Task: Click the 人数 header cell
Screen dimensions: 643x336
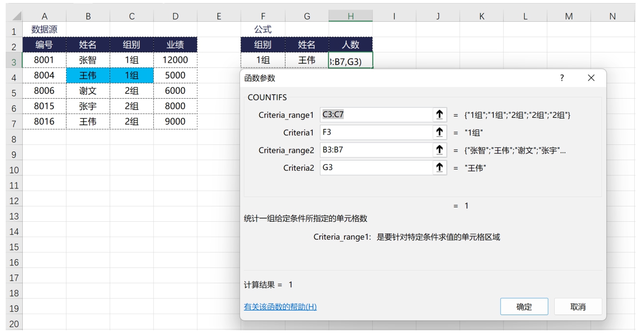Action: pos(351,45)
